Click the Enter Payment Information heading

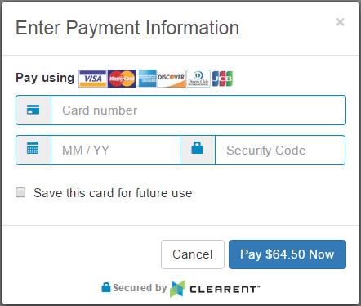127,28
